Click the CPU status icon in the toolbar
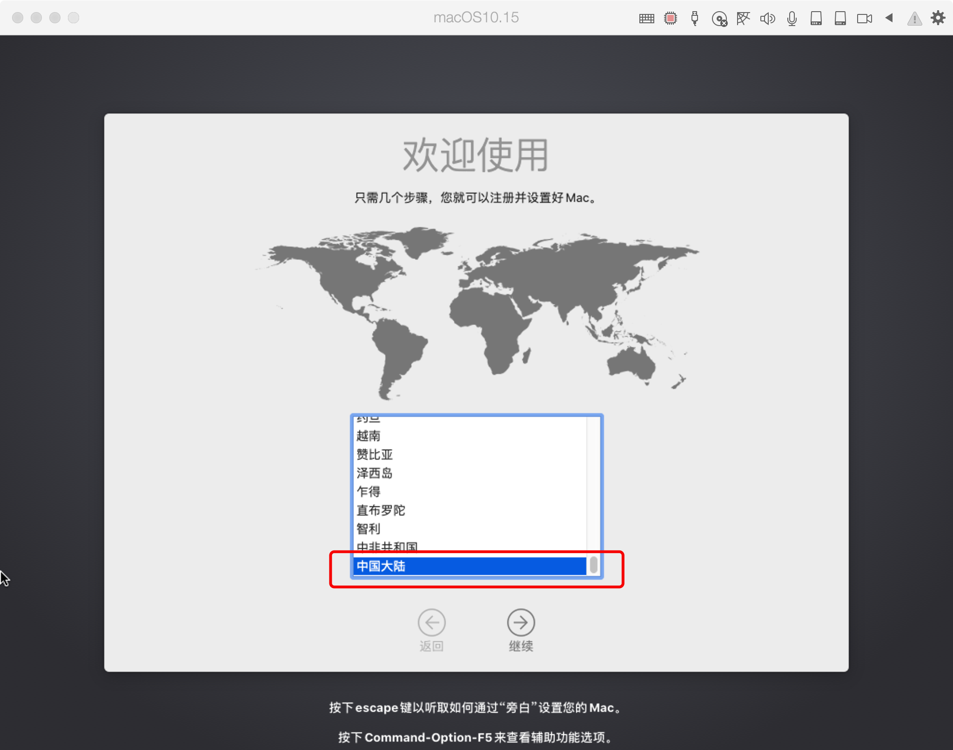Image resolution: width=953 pixels, height=750 pixels. coord(671,18)
